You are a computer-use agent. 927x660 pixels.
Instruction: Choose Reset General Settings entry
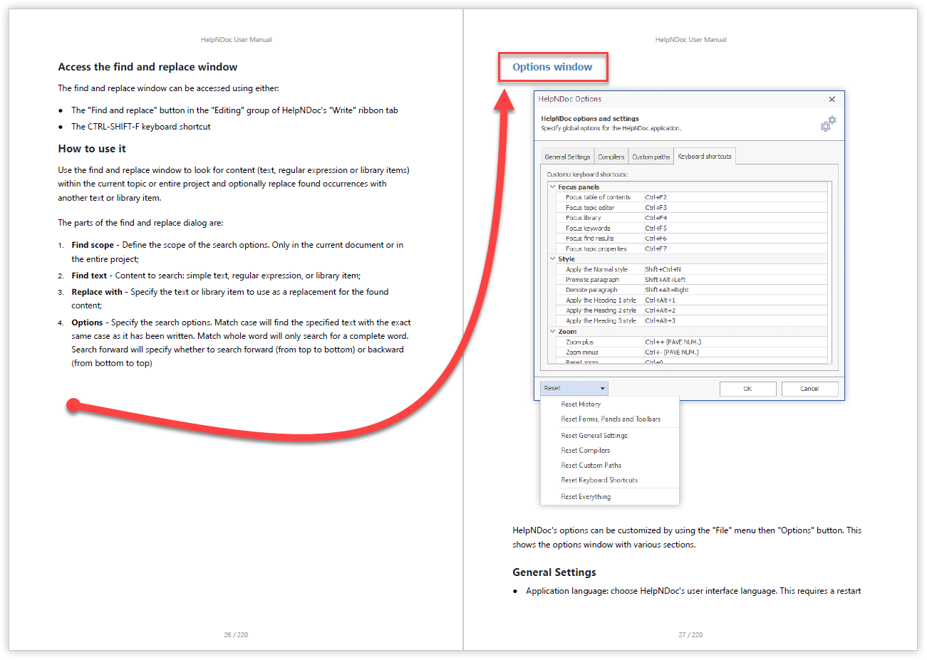point(594,435)
